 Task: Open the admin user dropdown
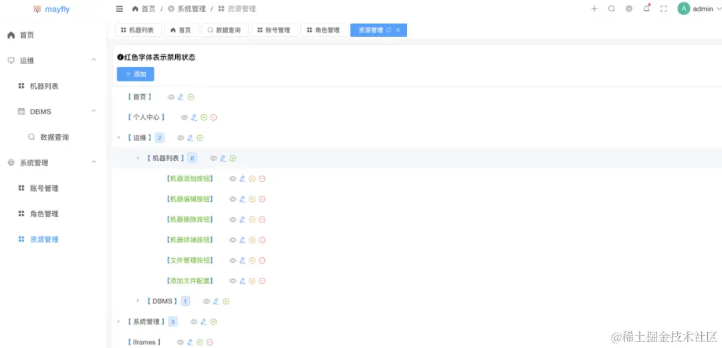click(699, 9)
